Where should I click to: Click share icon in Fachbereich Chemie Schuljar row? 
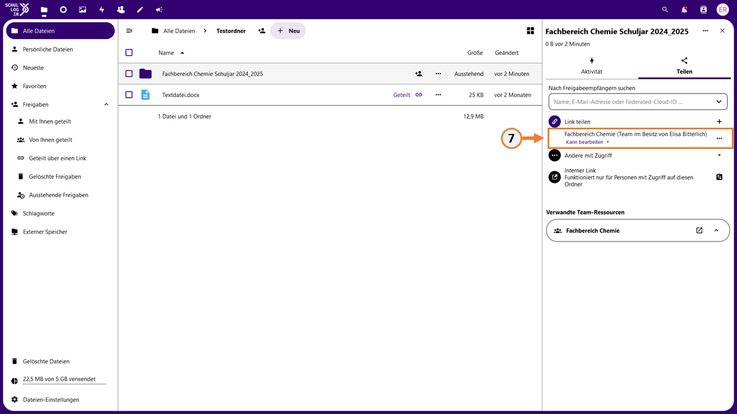tap(419, 74)
